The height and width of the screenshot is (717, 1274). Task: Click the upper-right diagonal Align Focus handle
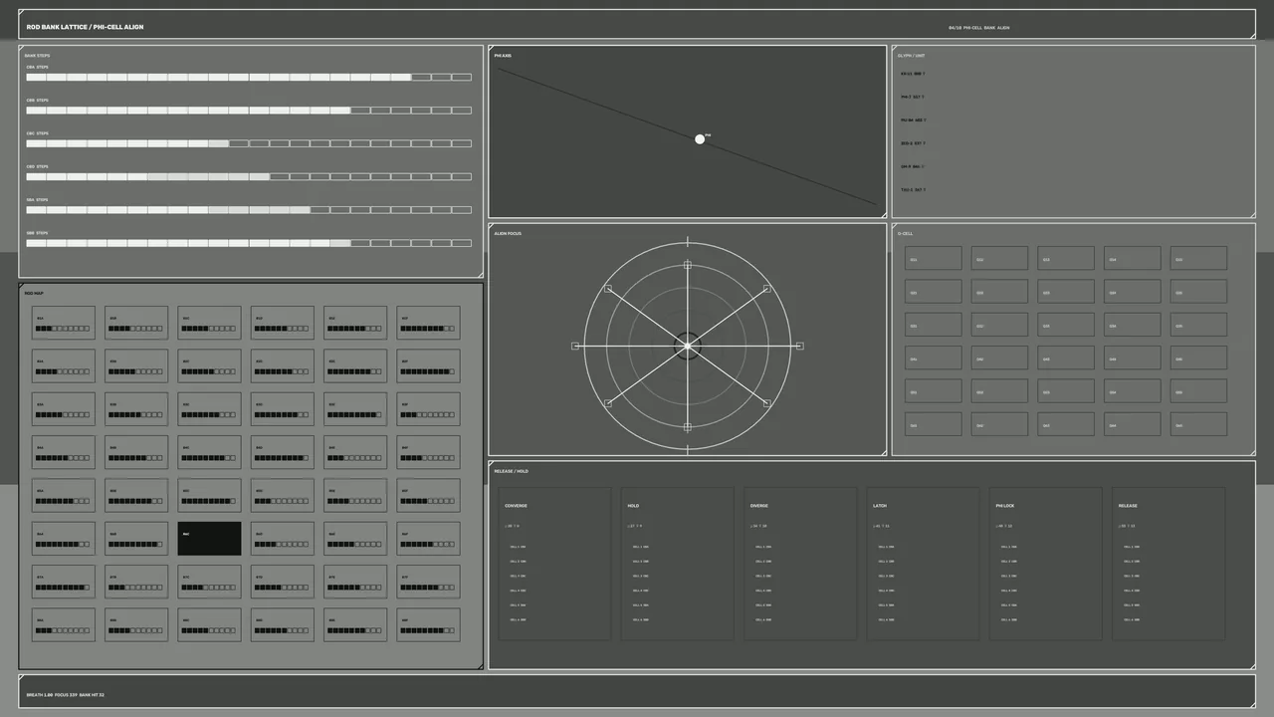766,289
